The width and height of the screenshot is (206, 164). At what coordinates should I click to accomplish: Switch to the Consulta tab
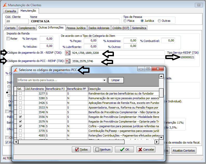coord(10,11)
